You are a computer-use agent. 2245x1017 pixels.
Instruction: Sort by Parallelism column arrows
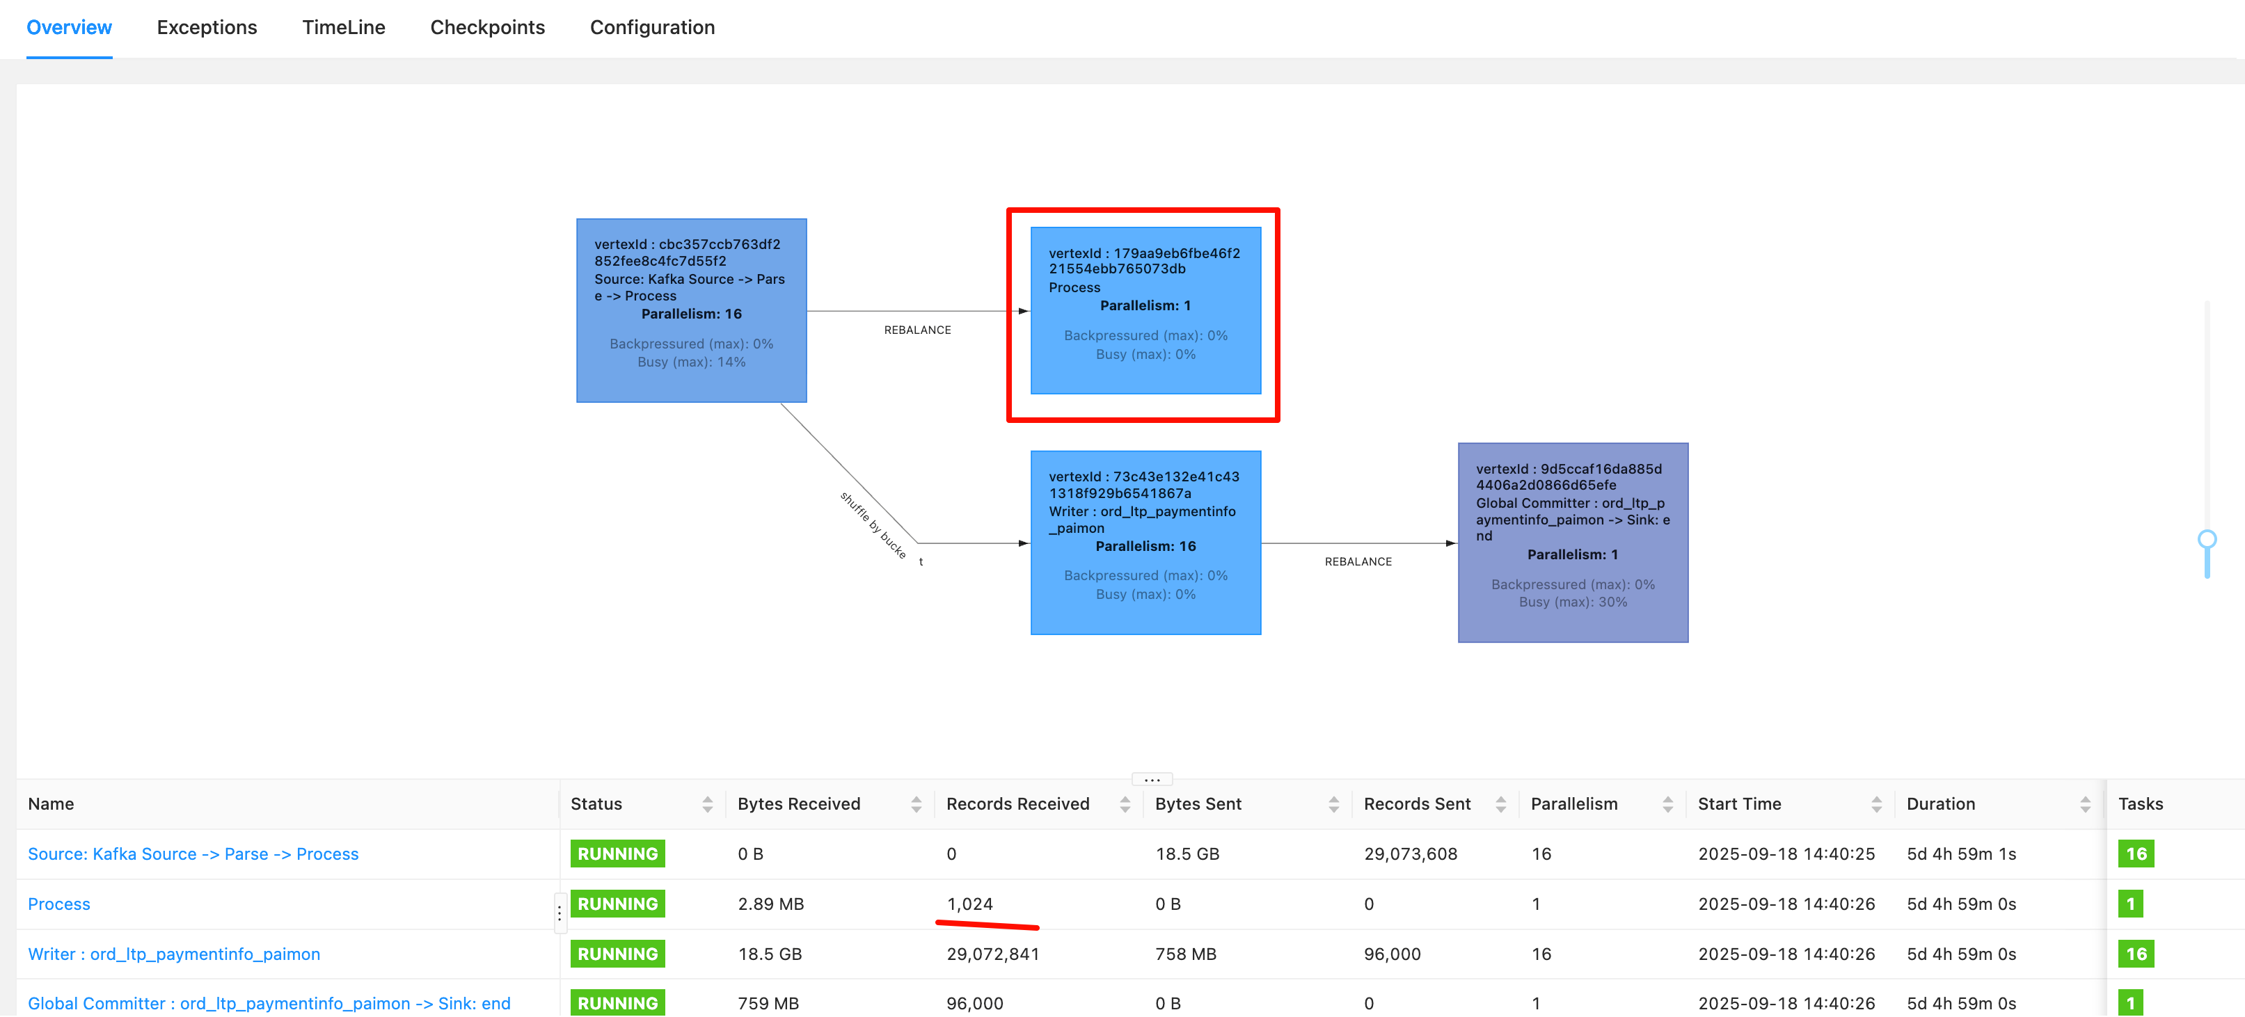[x=1667, y=804]
